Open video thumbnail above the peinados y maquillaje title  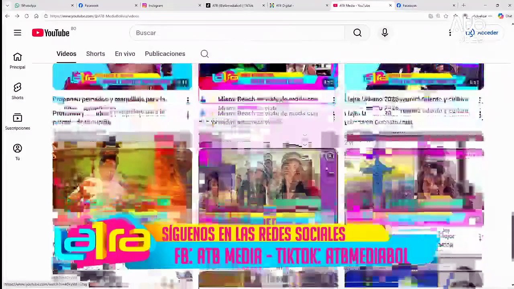(122, 76)
